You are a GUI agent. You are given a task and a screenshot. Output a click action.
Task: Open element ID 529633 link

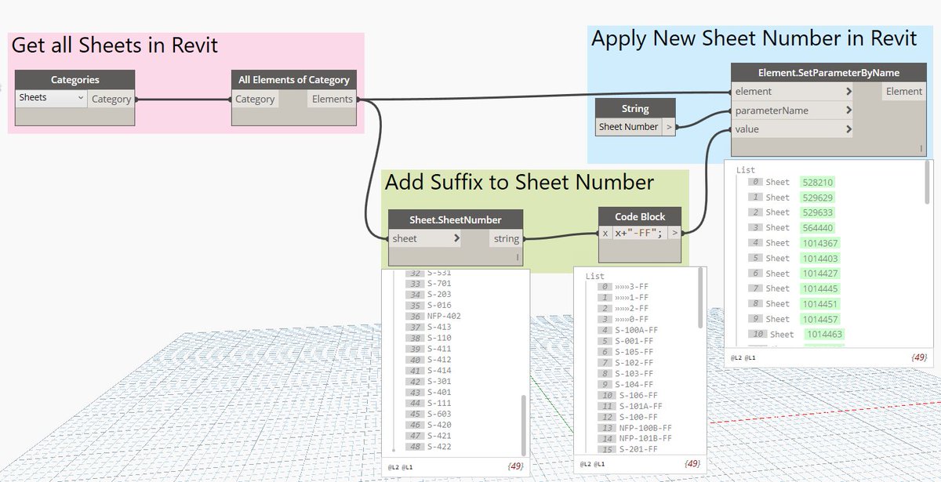point(817,212)
